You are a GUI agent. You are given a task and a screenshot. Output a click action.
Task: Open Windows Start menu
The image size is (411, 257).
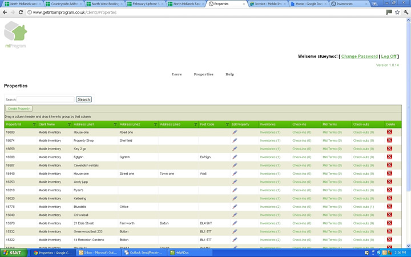coord(13,252)
